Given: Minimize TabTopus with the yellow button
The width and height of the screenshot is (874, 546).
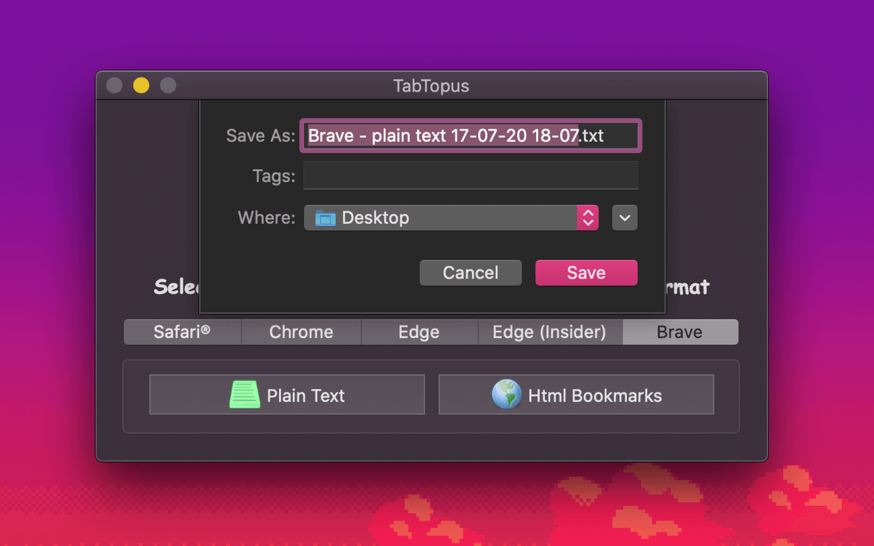Looking at the screenshot, I should click(141, 86).
